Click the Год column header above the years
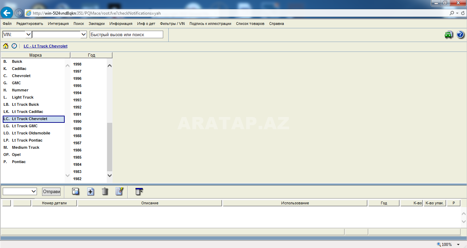The width and height of the screenshot is (467, 248). point(91,55)
